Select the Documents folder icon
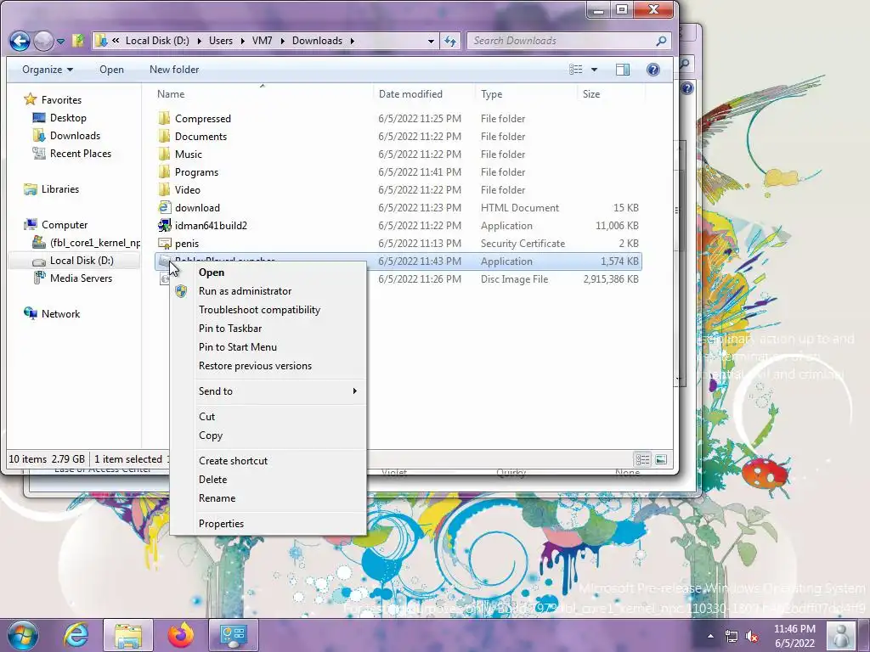Viewport: 870px width, 652px height. click(164, 136)
